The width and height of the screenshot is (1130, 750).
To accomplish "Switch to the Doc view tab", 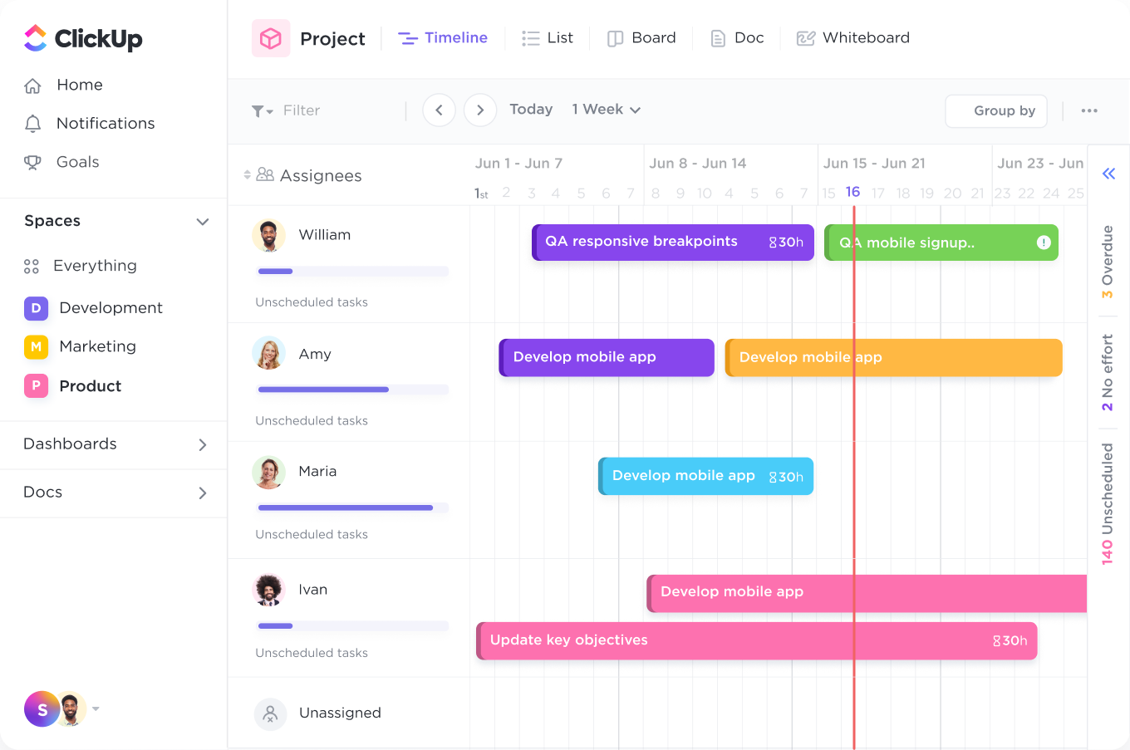I will [x=737, y=38].
